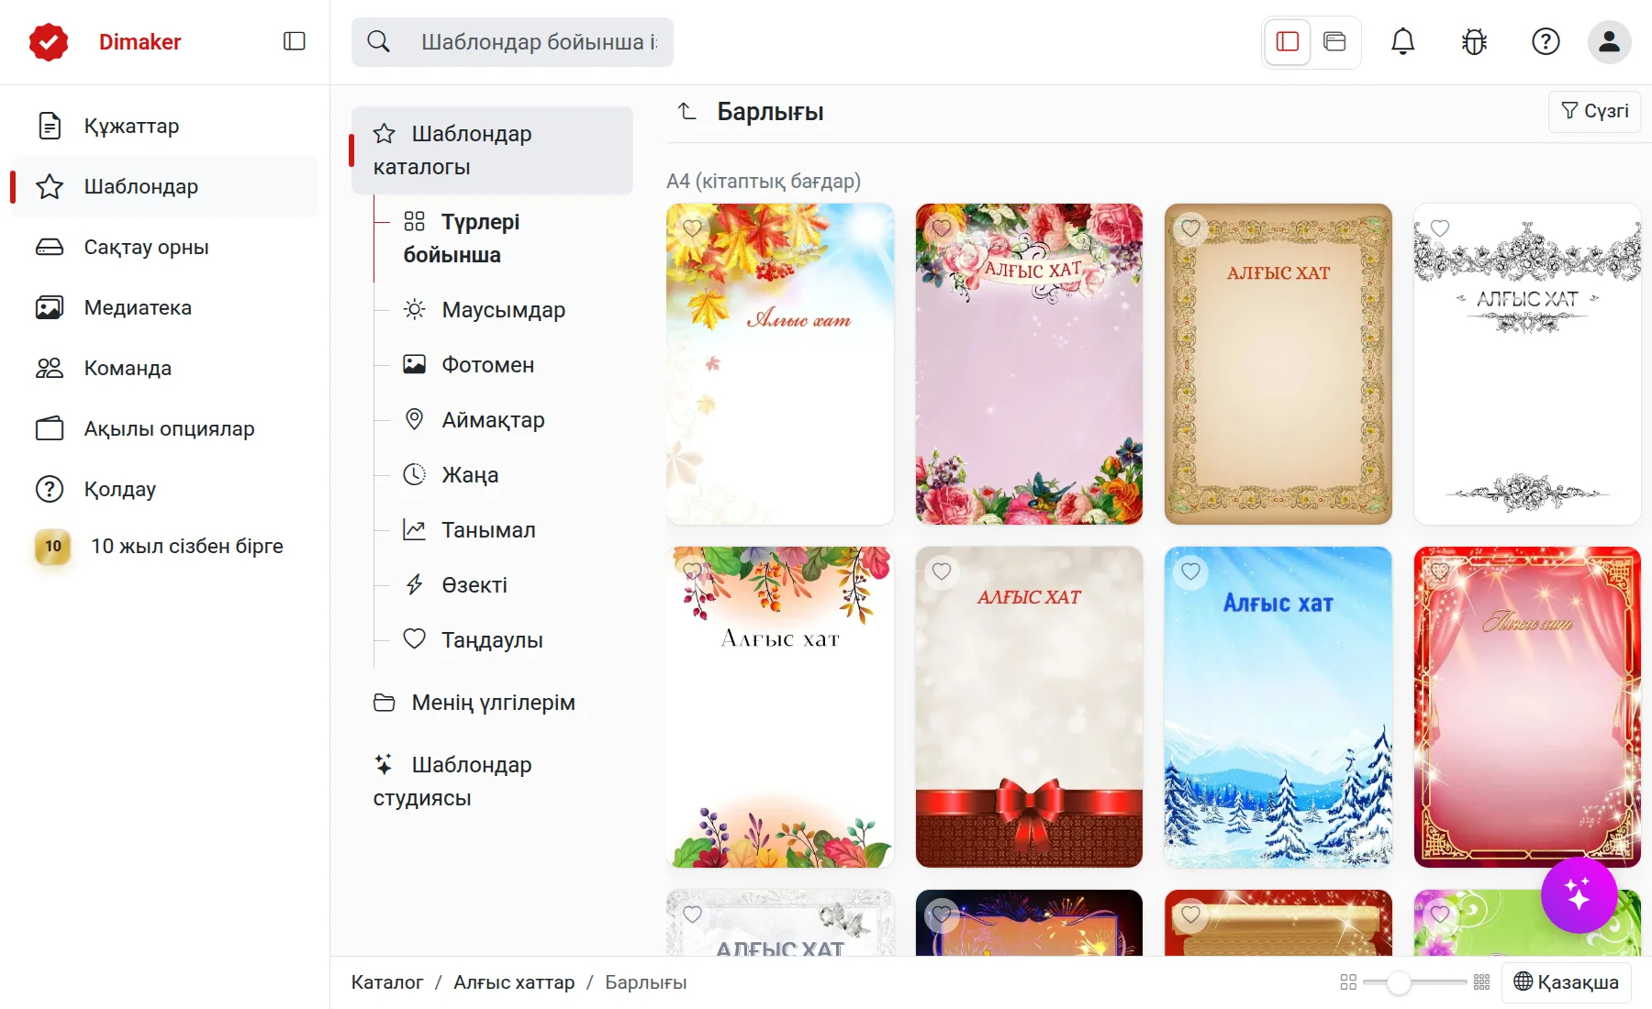Screen dimensions: 1652x1009
Task: Collapse the left sidebar panel icon
Action: tap(294, 41)
